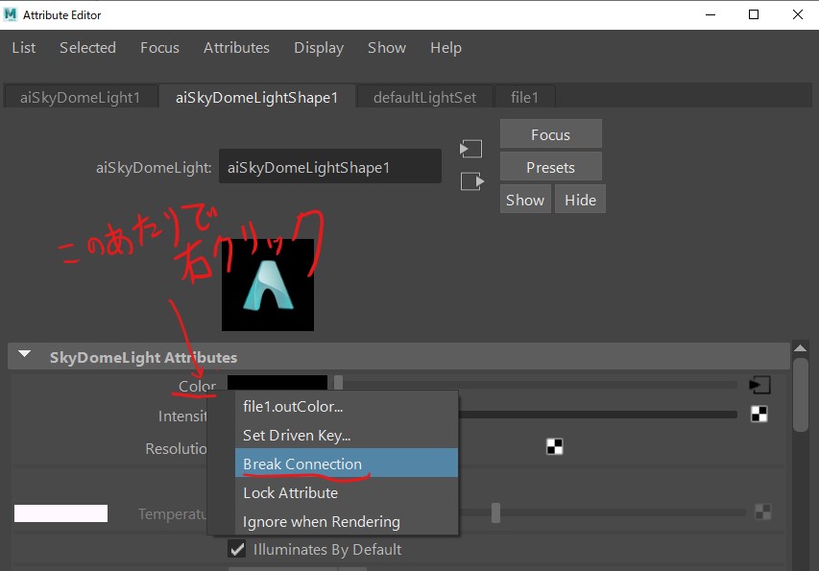Click the Maya logo in the title bar
This screenshot has height=571, width=819.
11,14
